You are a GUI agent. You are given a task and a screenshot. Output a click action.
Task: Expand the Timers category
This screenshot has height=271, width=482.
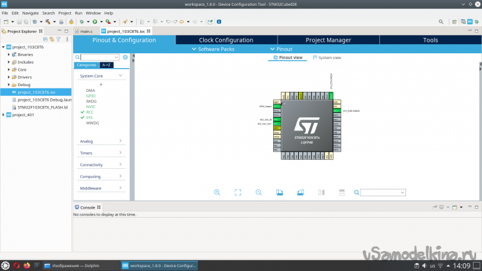point(100,153)
